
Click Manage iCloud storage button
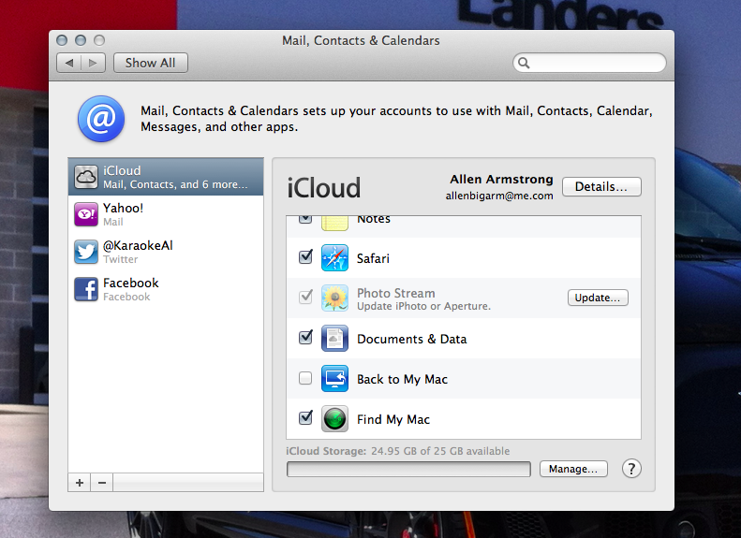573,469
